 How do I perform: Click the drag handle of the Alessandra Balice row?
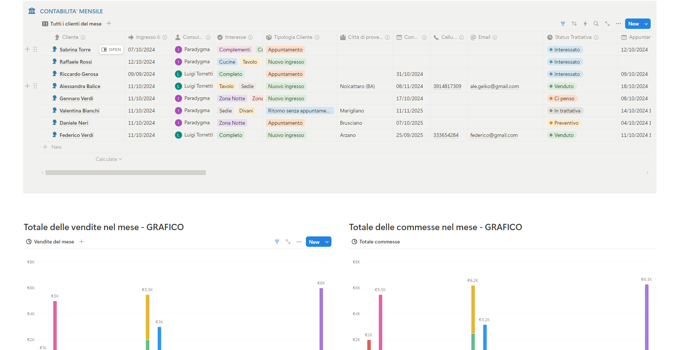(35, 86)
